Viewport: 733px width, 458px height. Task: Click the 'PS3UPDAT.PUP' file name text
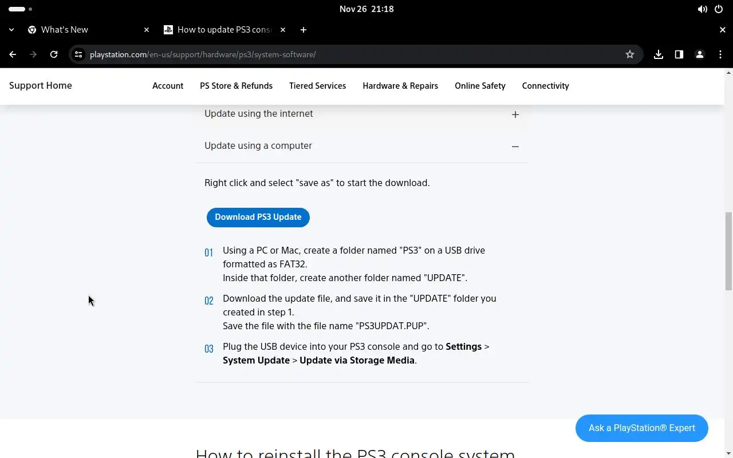[393, 326]
